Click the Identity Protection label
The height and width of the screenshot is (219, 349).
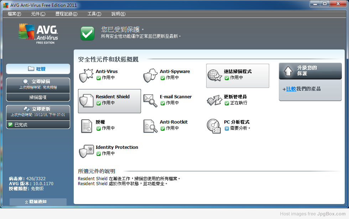(x=117, y=147)
